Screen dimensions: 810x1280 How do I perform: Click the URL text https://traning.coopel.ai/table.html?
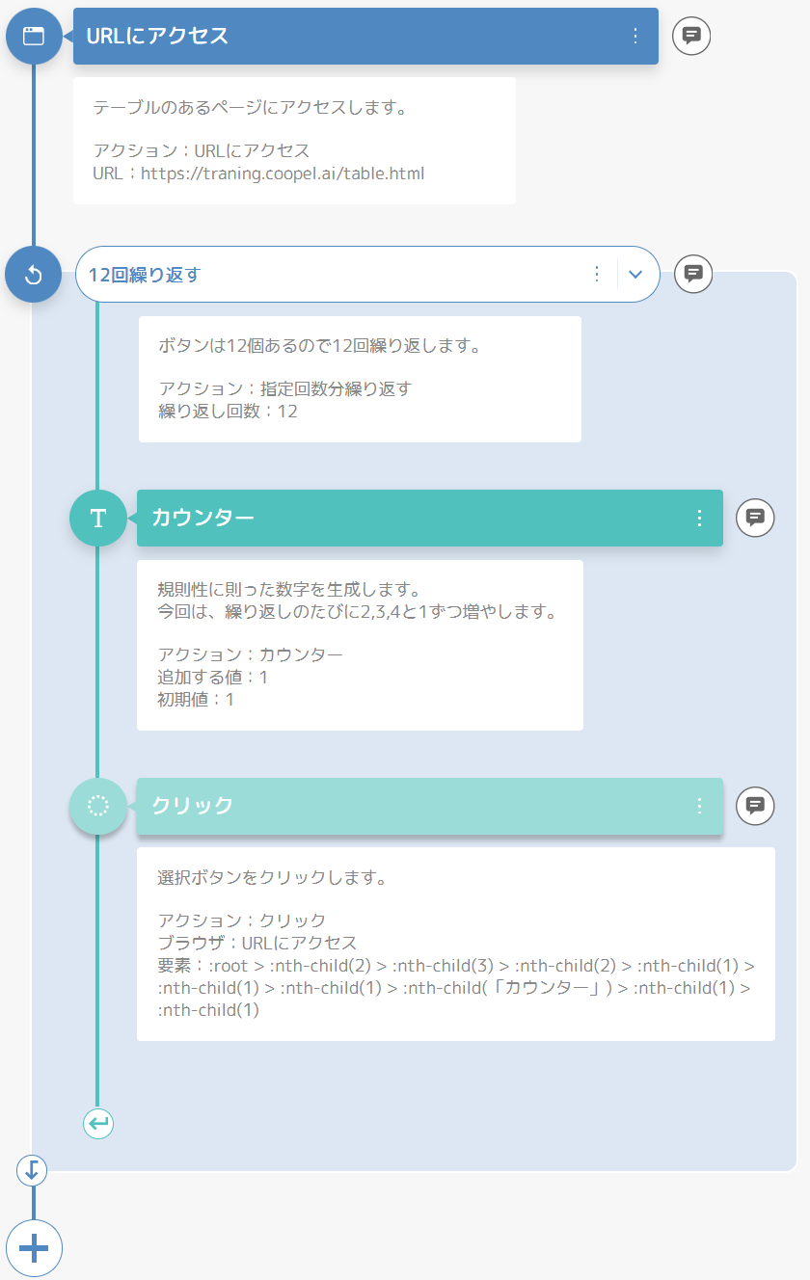tap(283, 174)
